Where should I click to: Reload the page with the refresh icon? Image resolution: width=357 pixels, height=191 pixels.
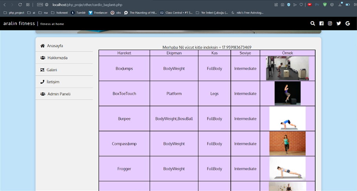point(20,5)
